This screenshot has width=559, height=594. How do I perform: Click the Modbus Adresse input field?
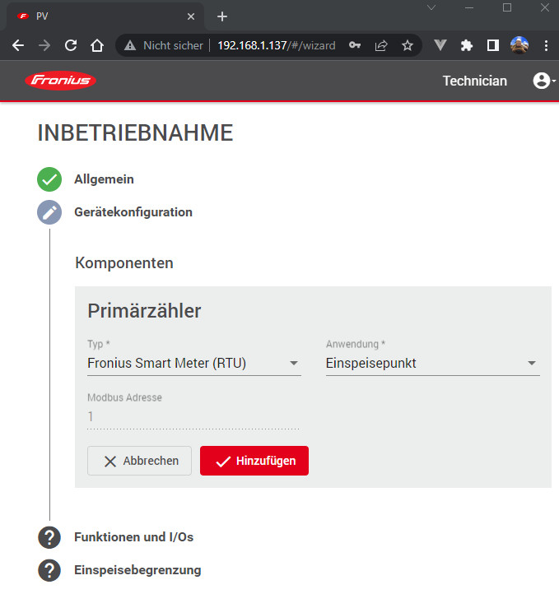(x=193, y=417)
